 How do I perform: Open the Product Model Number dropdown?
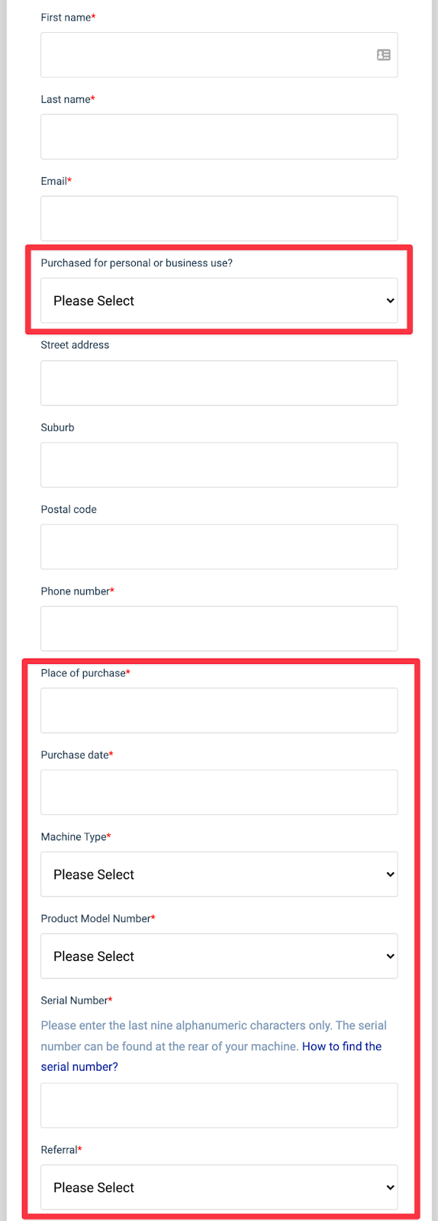219,956
